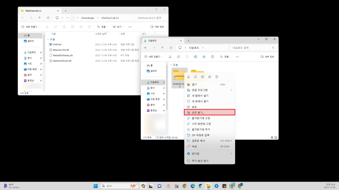Select 공유 (Share) in the context menu
Image resolution: width=339 pixels, height=190 pixels.
tap(210, 107)
